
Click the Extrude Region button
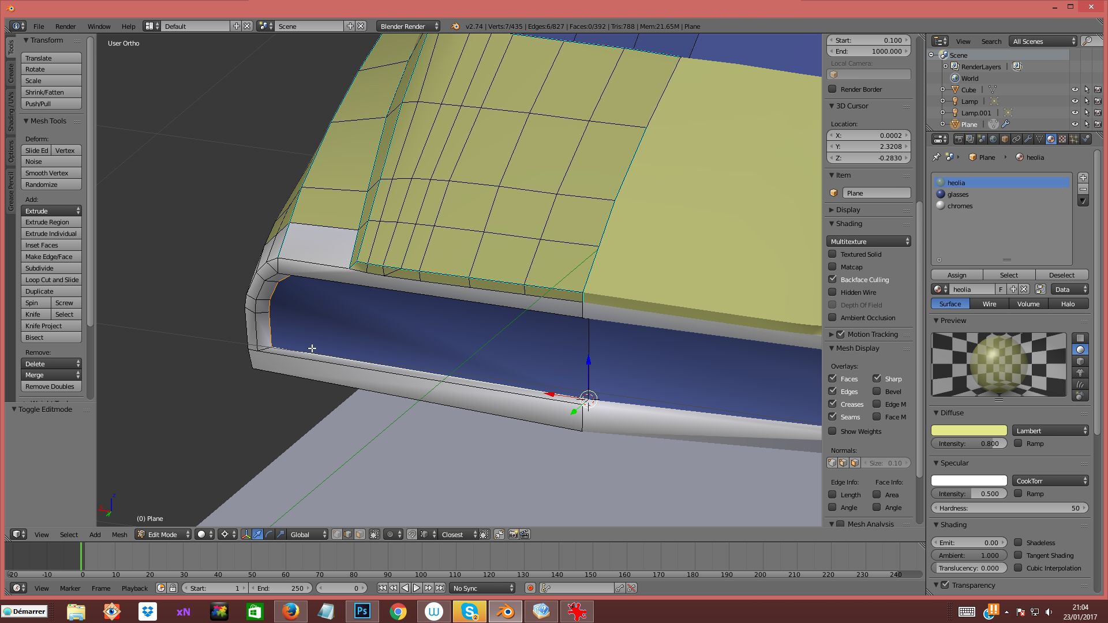51,222
